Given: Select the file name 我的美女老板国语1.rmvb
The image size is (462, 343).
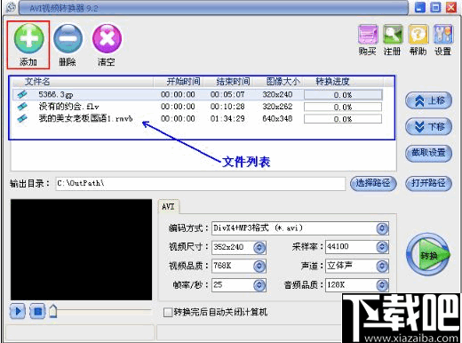Looking at the screenshot, I should click(86, 118).
